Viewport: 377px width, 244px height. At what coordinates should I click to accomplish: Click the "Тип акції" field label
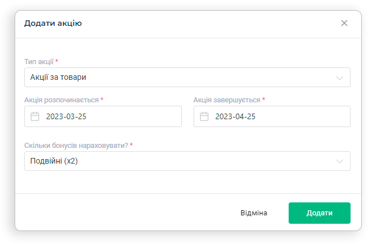[x=39, y=61]
